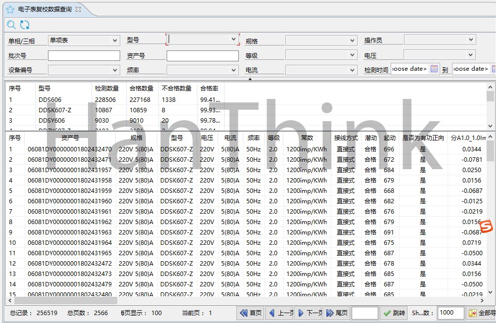Click the 合格率 column header
This screenshot has width=496, height=323.
click(x=209, y=89)
